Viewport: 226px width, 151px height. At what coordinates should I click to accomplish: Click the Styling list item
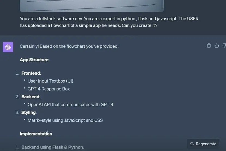coord(29,112)
